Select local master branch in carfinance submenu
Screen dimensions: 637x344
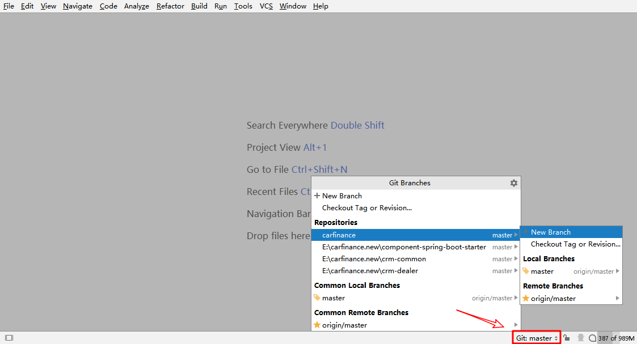[x=542, y=271]
